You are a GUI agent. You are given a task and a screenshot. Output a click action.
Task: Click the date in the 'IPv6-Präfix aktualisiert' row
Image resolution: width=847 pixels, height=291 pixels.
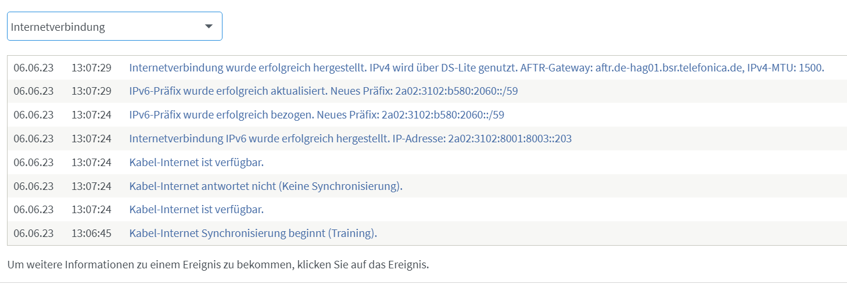(34, 91)
